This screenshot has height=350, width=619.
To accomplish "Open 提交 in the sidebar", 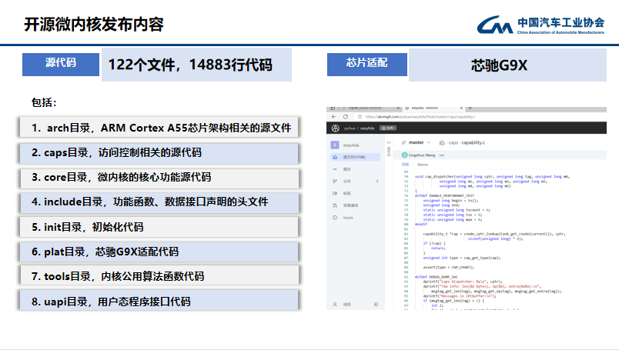I will 346,169.
